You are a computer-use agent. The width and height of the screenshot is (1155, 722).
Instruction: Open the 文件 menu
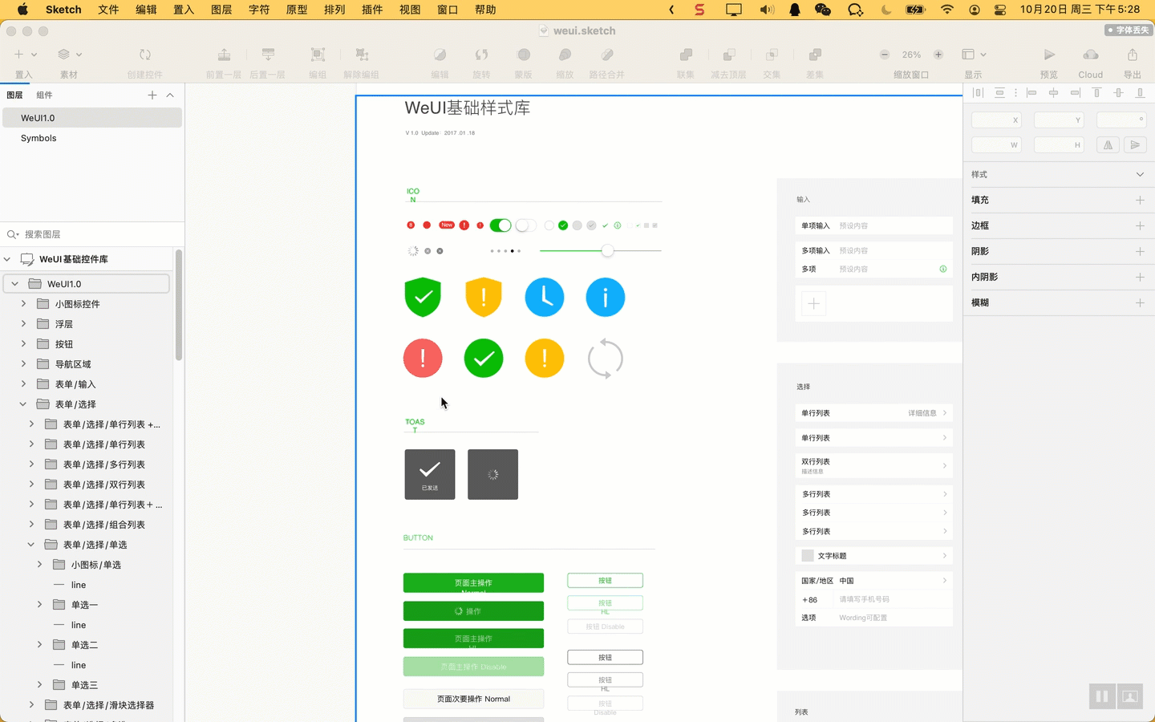click(108, 10)
